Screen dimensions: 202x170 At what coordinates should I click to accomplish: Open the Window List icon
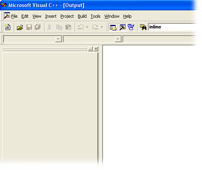pyautogui.click(x=131, y=27)
